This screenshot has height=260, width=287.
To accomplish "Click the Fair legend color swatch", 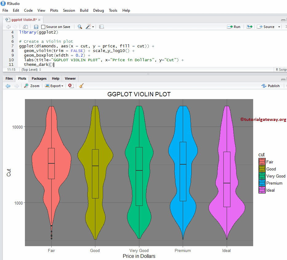I will tap(261, 162).
